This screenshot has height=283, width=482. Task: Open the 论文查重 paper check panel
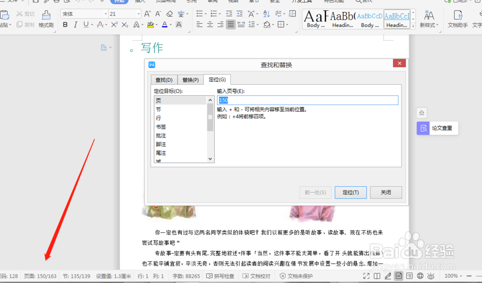[438, 129]
